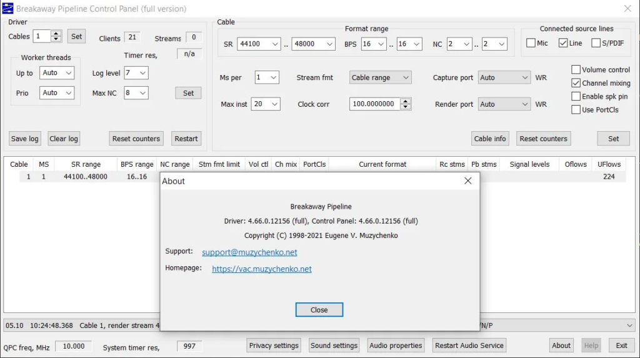
Task: Open the minimum BPS 16 dropdown
Action: (374, 44)
